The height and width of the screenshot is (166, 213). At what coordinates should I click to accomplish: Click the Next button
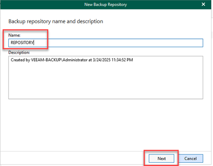(x=162, y=158)
